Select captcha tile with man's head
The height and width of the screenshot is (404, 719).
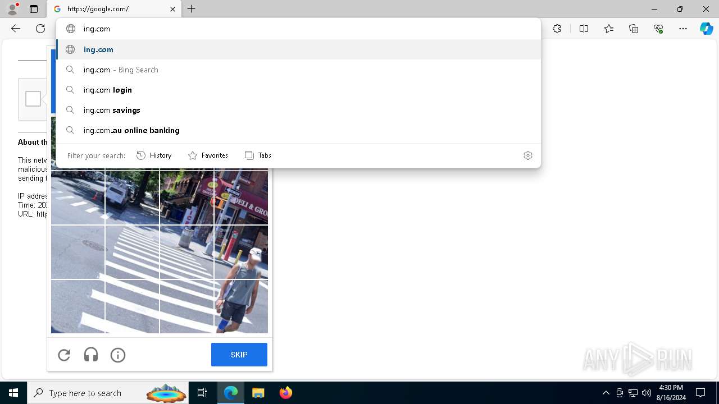[x=241, y=252]
